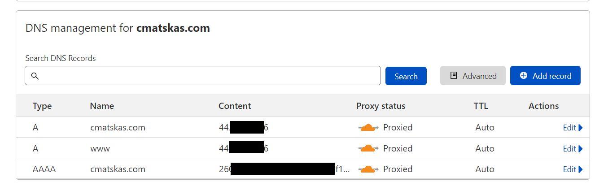Toggle proxy cloud for cmatskas.com A record
Screen dimensions: 608x186
point(368,128)
